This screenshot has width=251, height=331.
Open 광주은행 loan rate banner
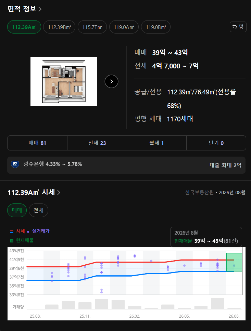click(126, 165)
